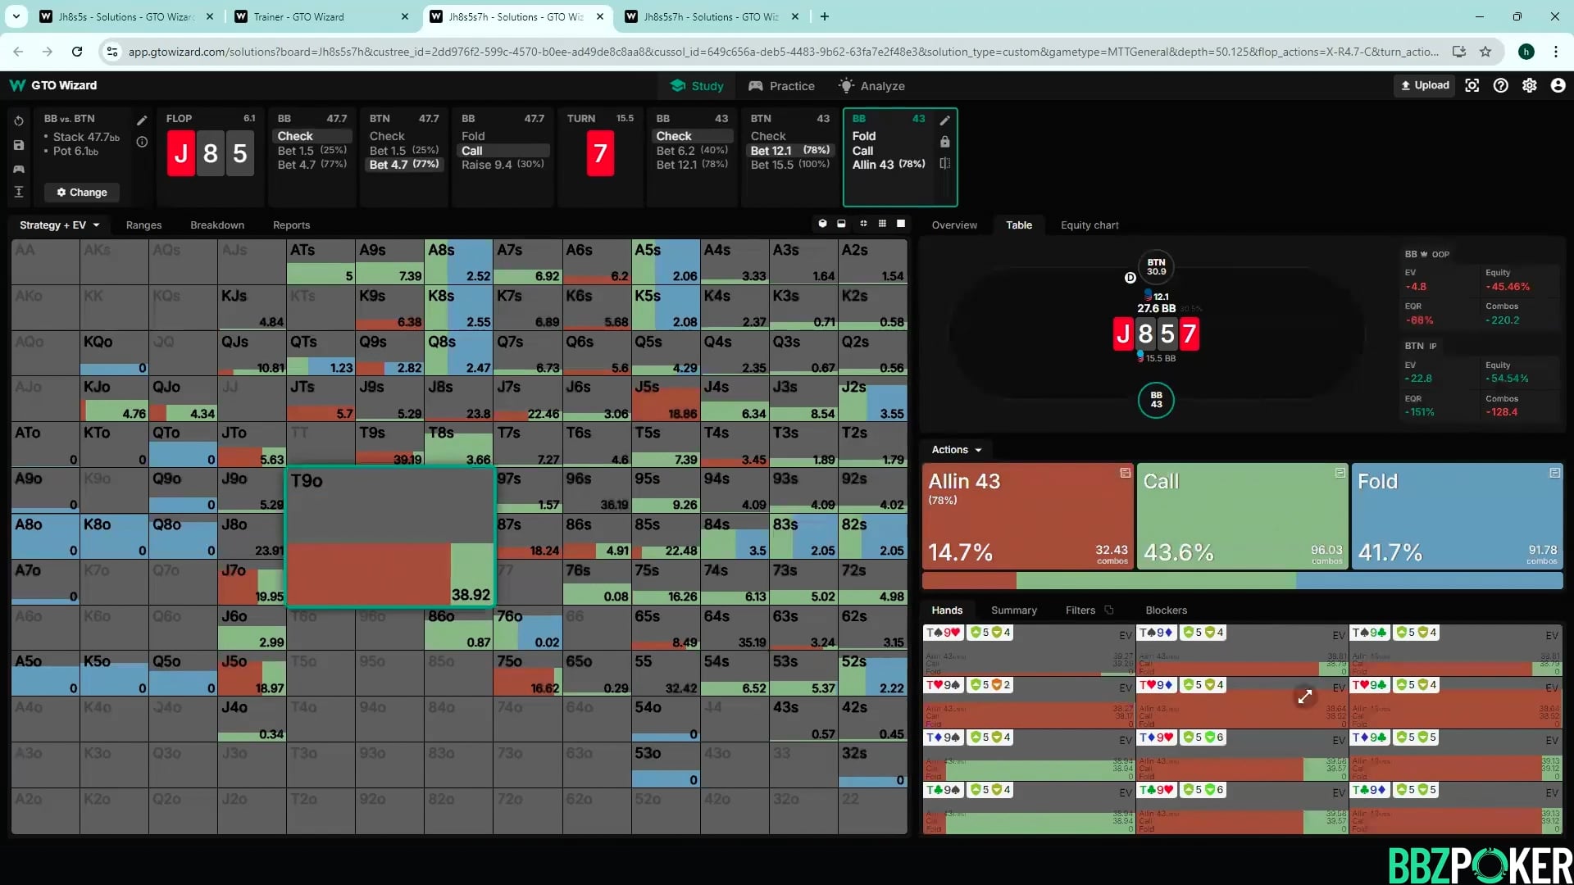Open the new tab plus button in Chrome
The image size is (1574, 885).
coord(824,16)
